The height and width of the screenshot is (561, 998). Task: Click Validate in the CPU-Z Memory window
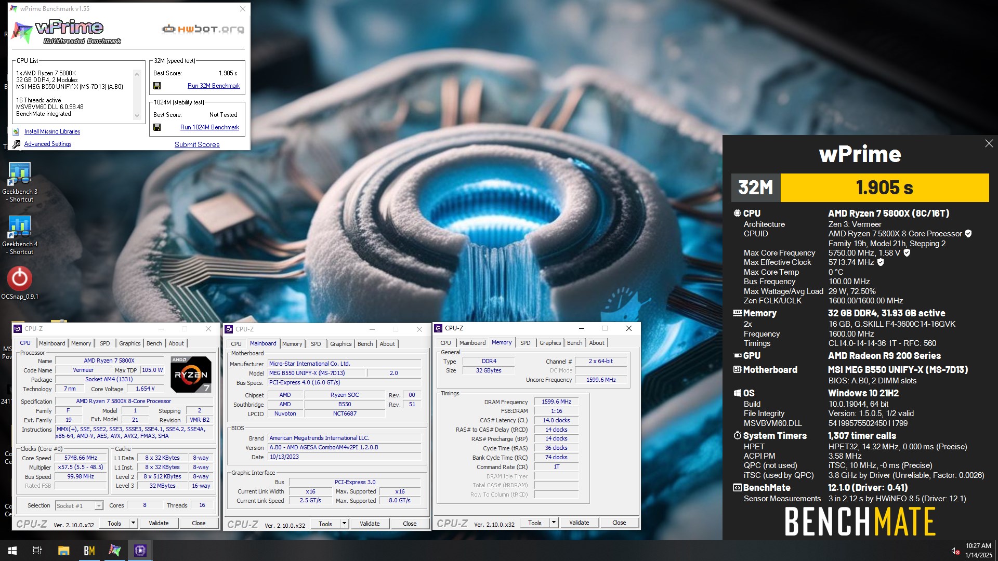click(579, 523)
